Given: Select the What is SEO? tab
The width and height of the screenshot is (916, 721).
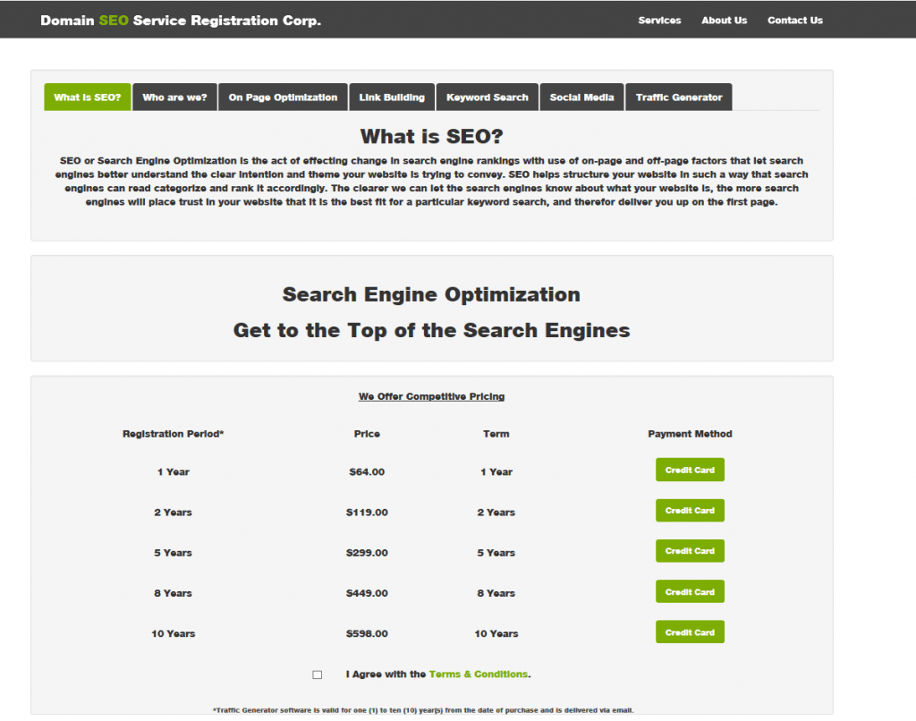Looking at the screenshot, I should (88, 97).
